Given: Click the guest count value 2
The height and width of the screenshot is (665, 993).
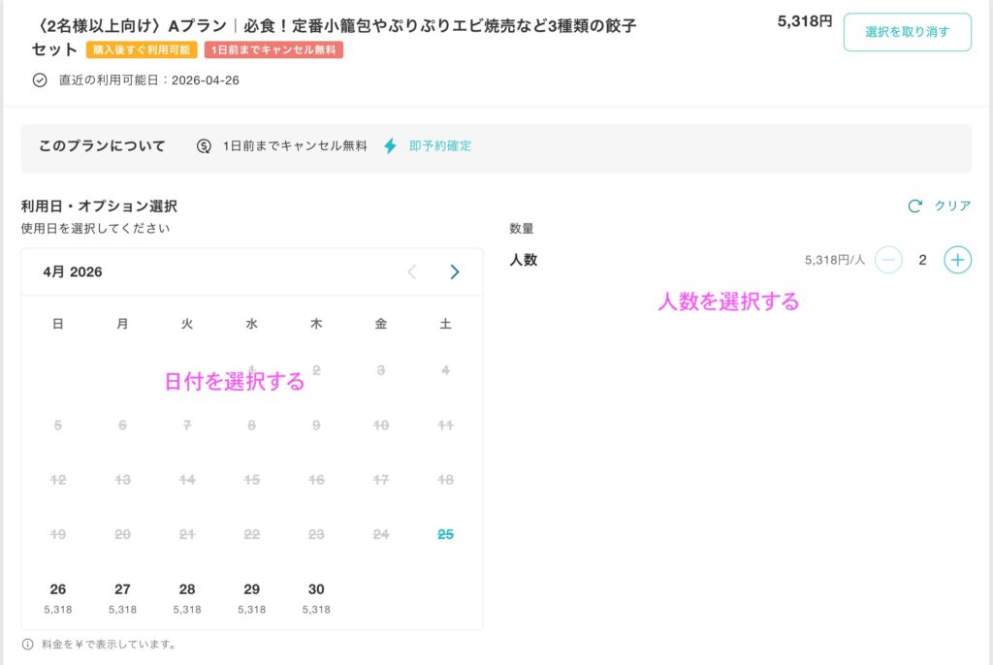Looking at the screenshot, I should pyautogui.click(x=921, y=260).
